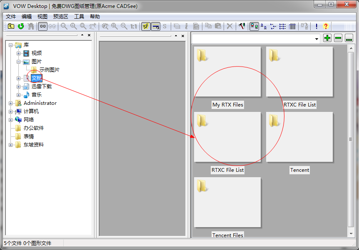This screenshot has height=250, width=359.
Task: Collapse the 图片 tree node
Action: (19, 62)
